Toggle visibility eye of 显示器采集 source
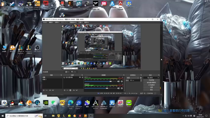 point(80,77)
